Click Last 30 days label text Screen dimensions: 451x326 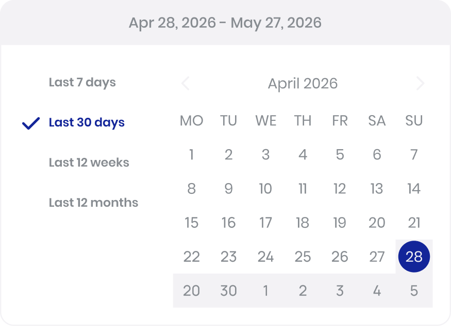point(87,122)
